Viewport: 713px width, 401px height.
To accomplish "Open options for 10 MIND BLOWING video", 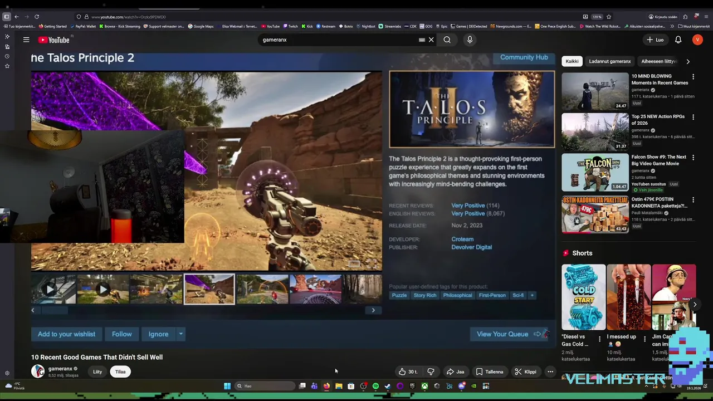I will coord(693,76).
